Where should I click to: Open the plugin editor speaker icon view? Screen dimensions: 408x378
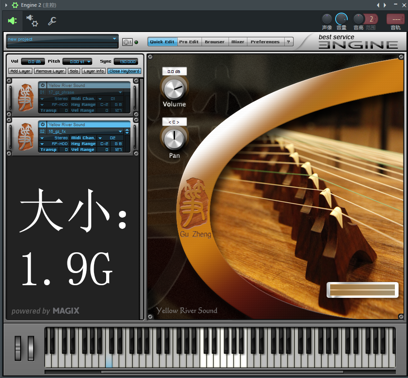[x=12, y=21]
